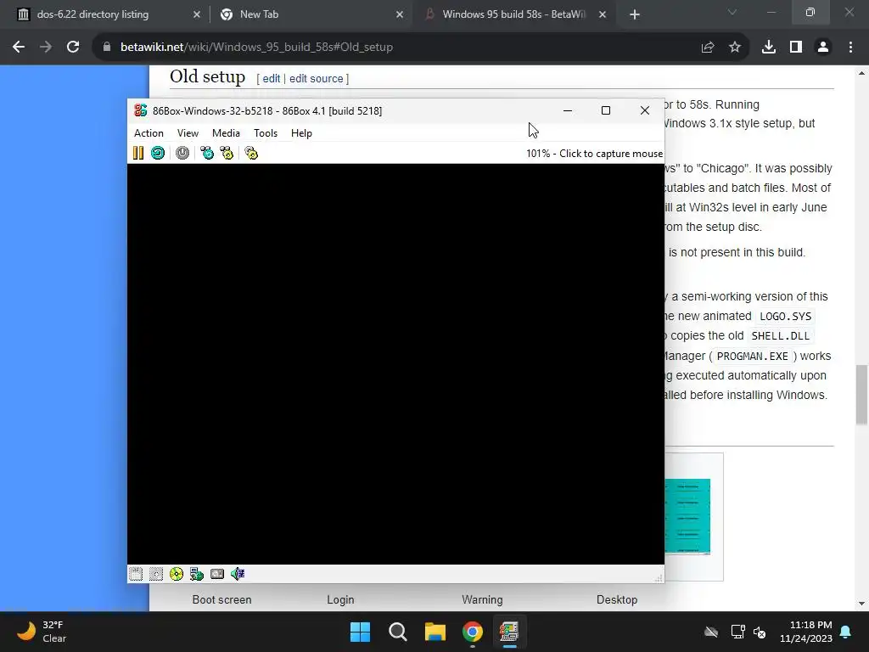Click the edit link beside Old setup
The width and height of the screenshot is (869, 652).
click(271, 79)
